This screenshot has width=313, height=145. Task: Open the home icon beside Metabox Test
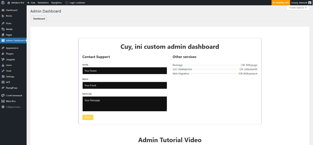click(x=8, y=3)
